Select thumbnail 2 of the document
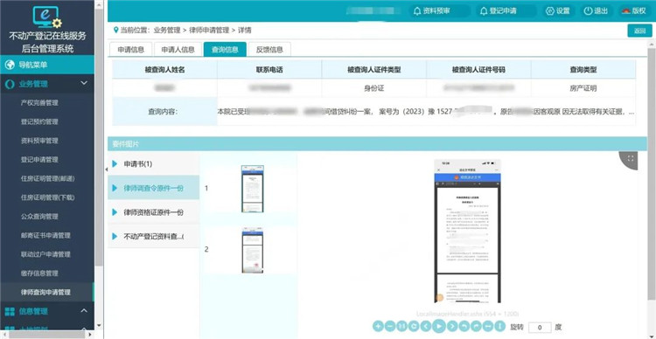This screenshot has height=339, width=656. click(x=252, y=250)
